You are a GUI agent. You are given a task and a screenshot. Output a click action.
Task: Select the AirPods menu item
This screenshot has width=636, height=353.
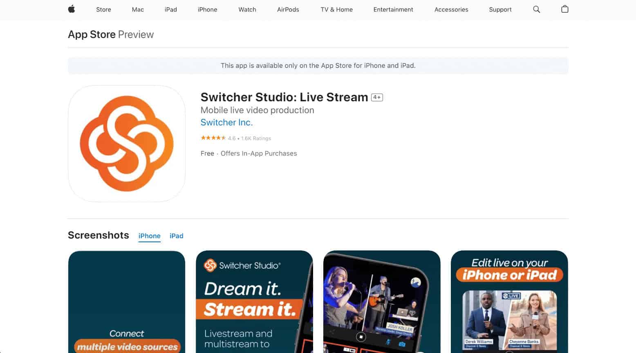tap(288, 9)
